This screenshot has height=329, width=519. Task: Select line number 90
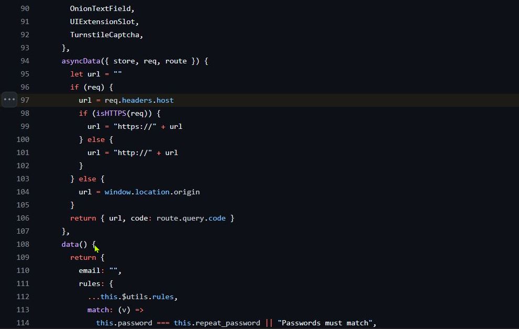[x=25, y=8]
